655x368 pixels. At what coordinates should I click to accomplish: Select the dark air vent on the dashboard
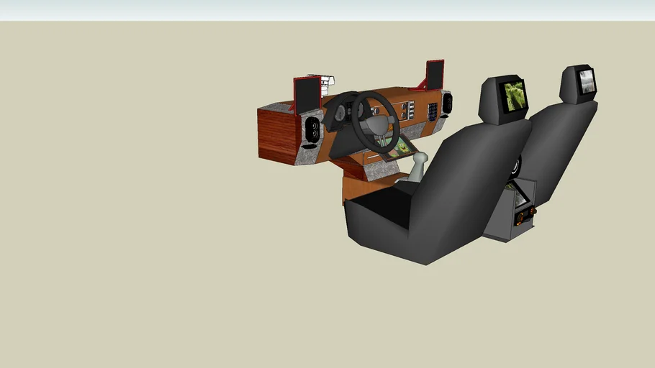(x=432, y=111)
